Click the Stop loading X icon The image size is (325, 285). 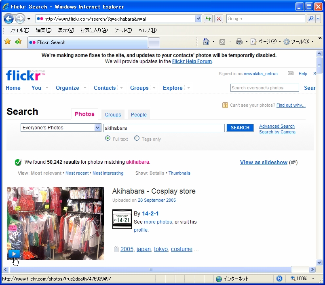point(218,19)
